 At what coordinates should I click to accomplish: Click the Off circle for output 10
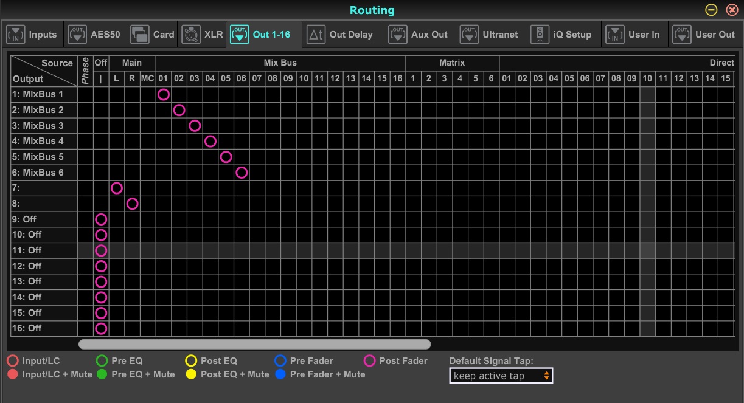tap(101, 235)
